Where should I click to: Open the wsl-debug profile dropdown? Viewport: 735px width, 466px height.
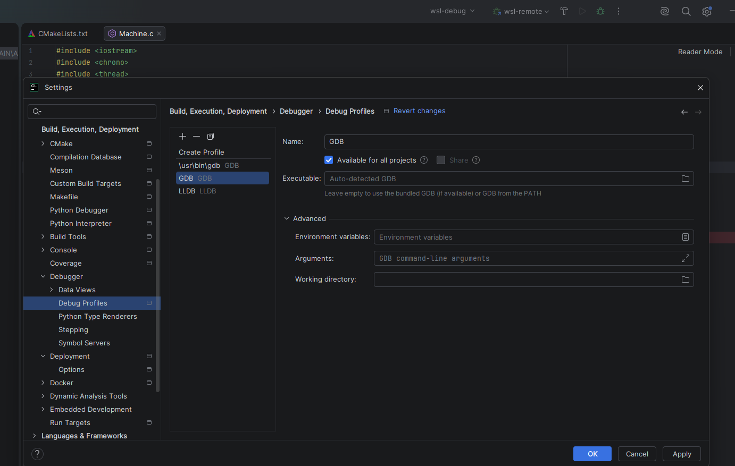[453, 11]
